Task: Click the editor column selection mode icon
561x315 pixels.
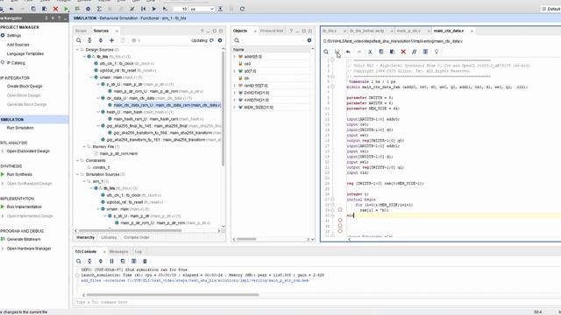Action: 425,52
